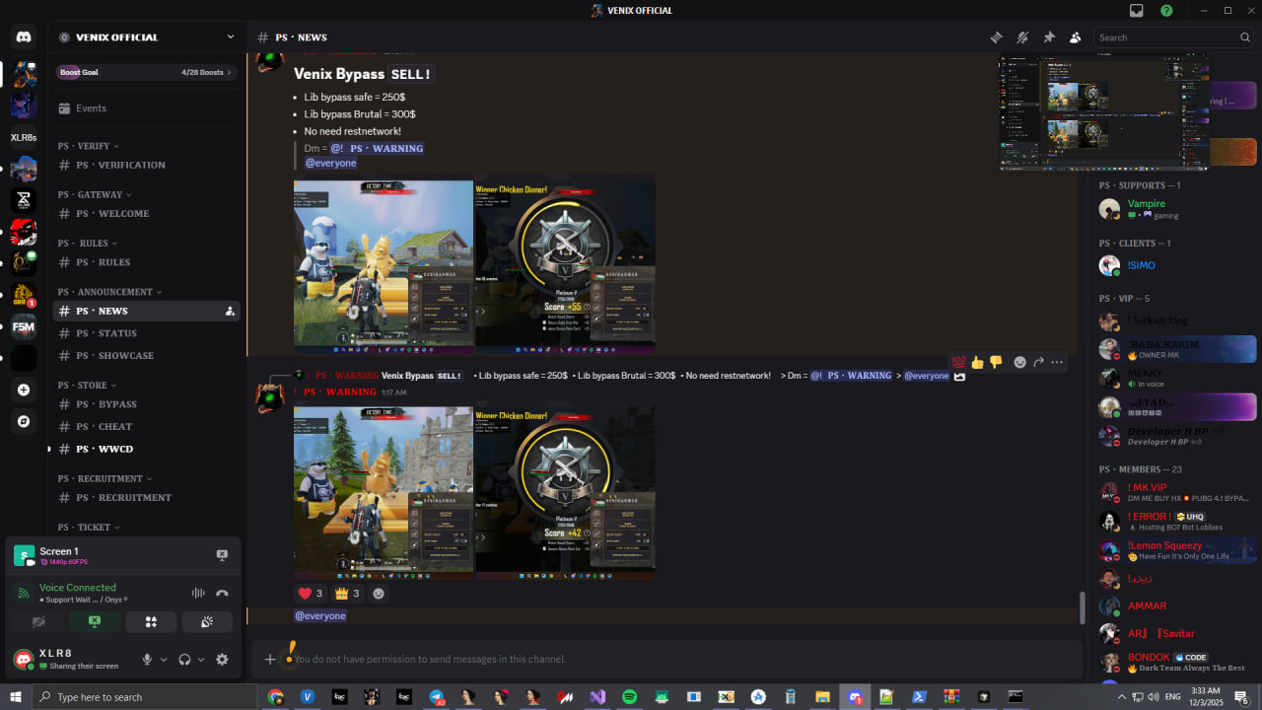Mute the microphone
This screenshot has height=710, width=1262.
pos(147,660)
